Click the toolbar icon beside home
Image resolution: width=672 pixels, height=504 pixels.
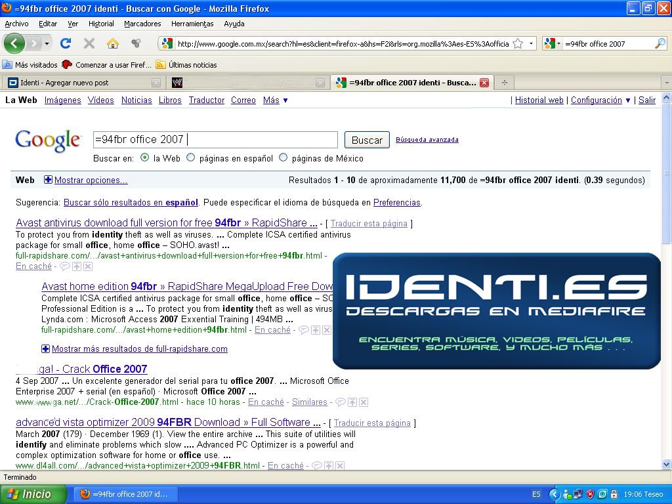136,43
